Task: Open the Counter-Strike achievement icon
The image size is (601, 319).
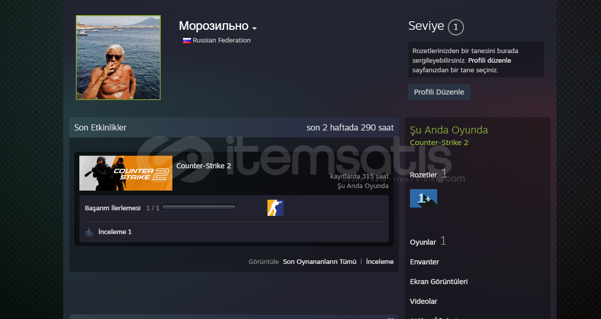Action: 275,208
